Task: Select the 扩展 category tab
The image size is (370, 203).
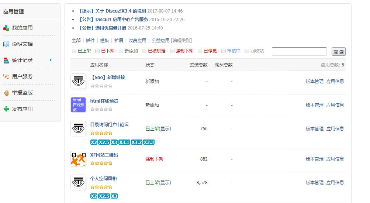Action: point(119,41)
